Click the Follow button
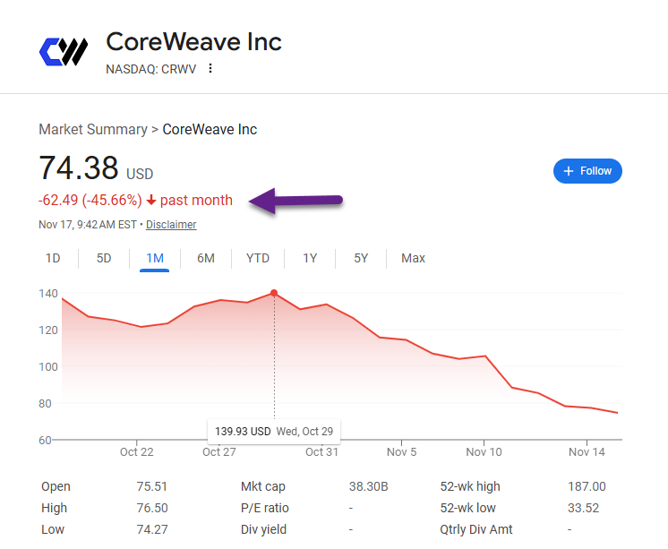668x549 pixels. coord(587,171)
